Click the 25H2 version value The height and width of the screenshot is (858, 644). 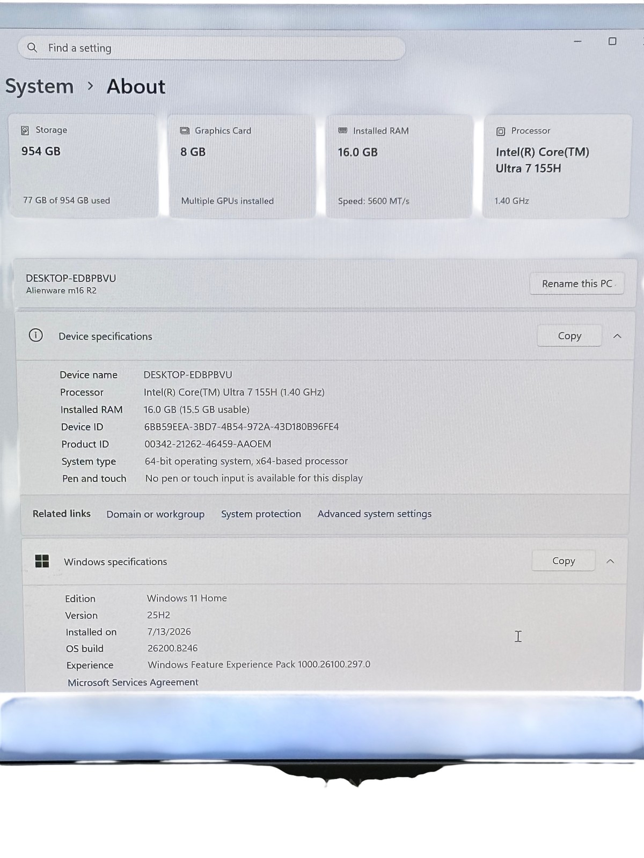[158, 615]
